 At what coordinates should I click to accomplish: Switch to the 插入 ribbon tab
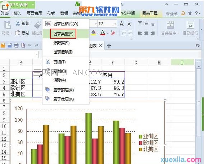(17, 13)
